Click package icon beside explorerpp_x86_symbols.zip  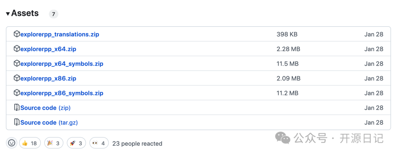coord(16,93)
